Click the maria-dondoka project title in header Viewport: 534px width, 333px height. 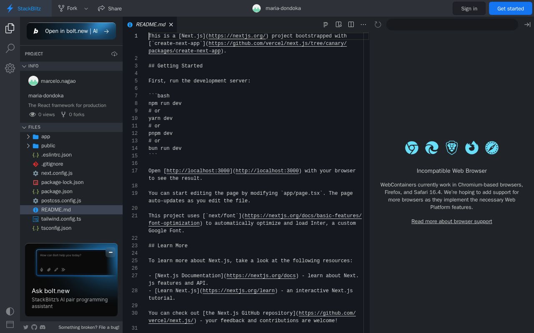point(283,8)
